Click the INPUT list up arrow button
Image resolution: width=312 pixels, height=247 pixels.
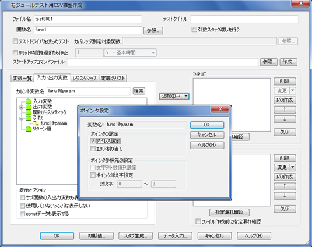tap(285, 110)
